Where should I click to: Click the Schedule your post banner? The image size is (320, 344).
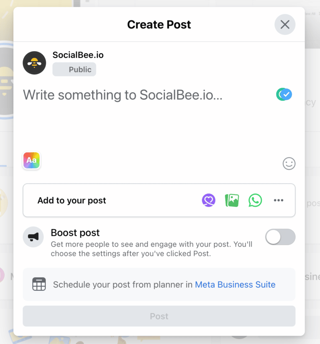[x=159, y=284]
